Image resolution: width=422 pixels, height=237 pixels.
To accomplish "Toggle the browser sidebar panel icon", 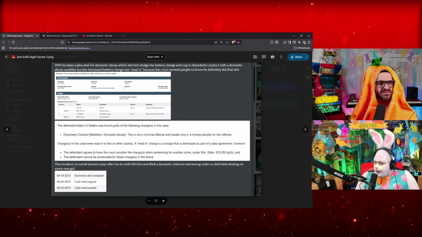I will (289, 42).
